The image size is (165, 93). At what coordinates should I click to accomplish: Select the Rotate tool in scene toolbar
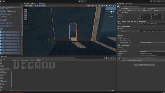coord(26,13)
